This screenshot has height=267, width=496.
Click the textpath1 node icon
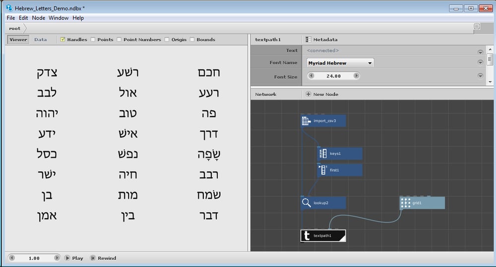click(306, 235)
